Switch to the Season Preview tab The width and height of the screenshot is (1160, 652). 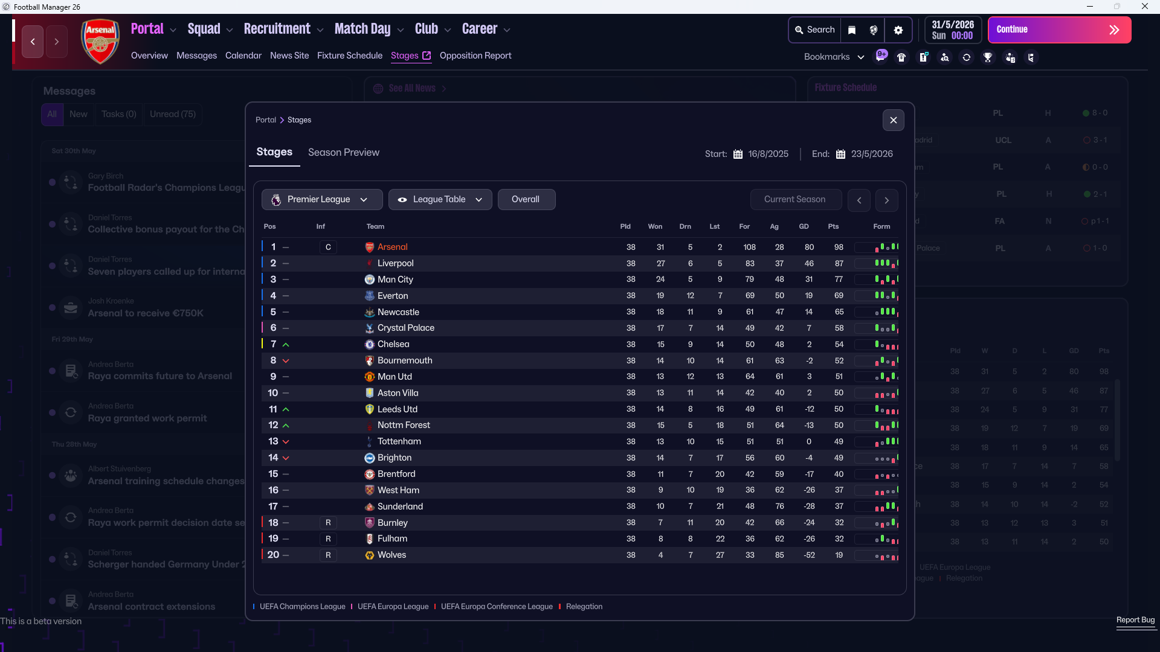click(x=343, y=153)
